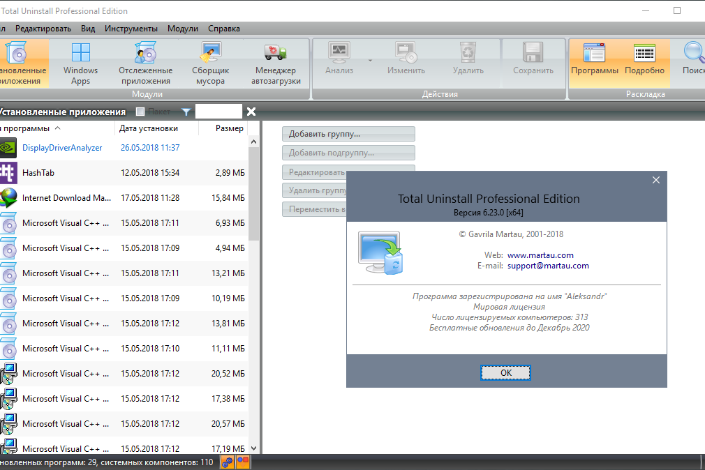Screen dimensions: 705x470
Task: Click the purple HashTab program icon
Action: tap(8, 173)
